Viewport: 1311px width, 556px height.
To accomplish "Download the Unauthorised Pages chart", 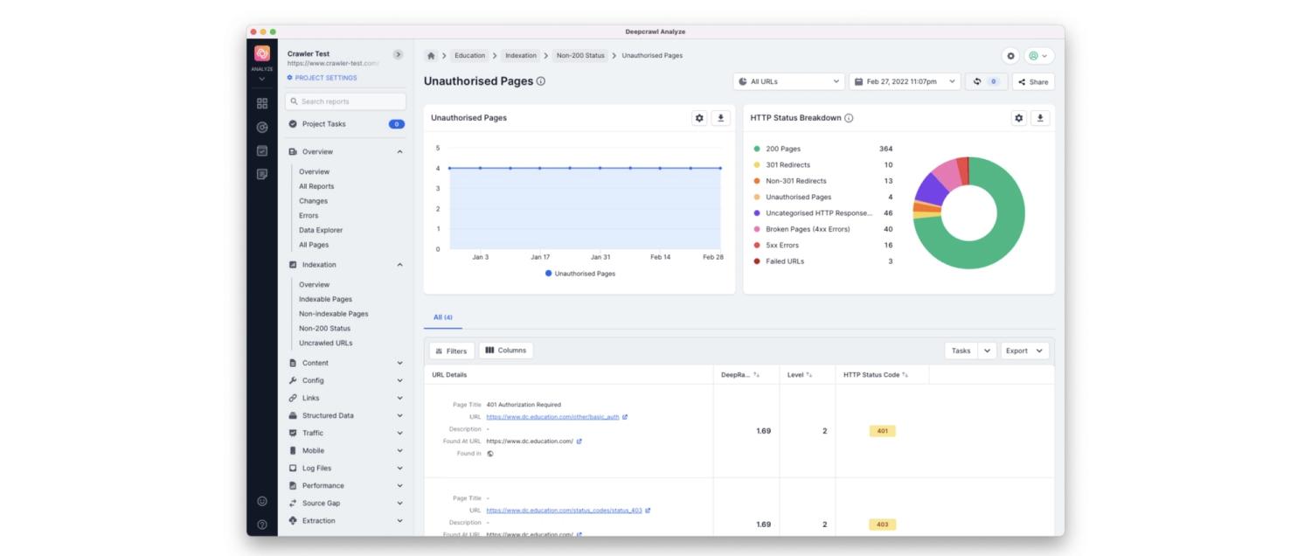I will pyautogui.click(x=720, y=118).
